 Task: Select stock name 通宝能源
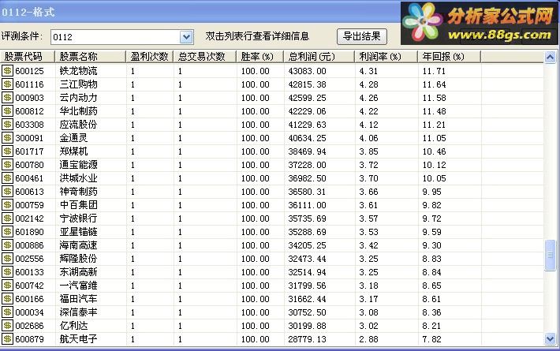pos(78,165)
